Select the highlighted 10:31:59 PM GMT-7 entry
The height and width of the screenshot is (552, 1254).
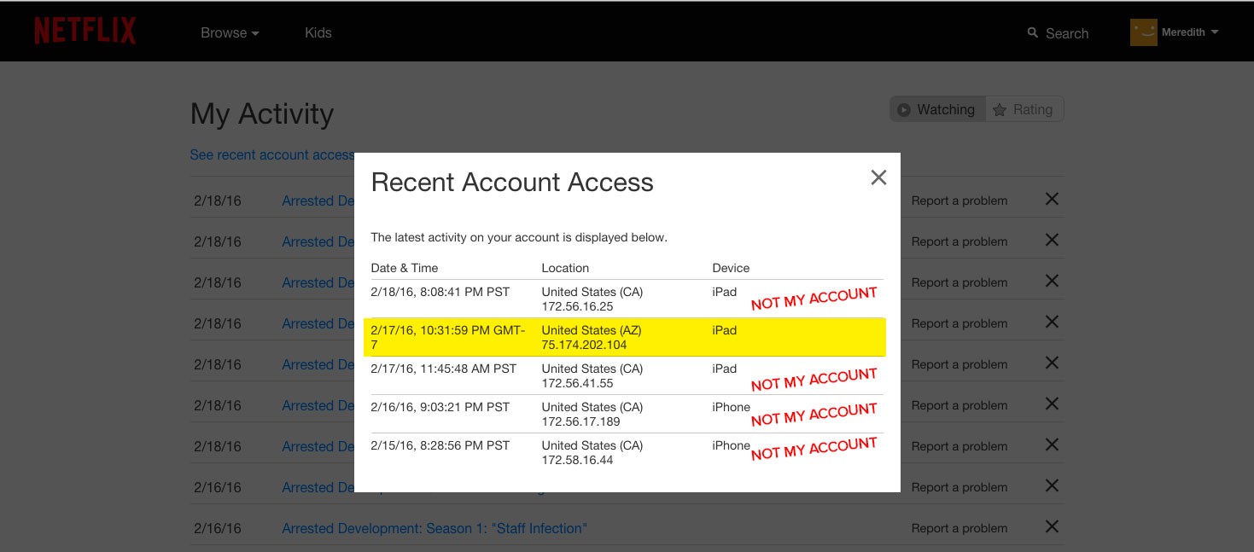[x=625, y=337]
